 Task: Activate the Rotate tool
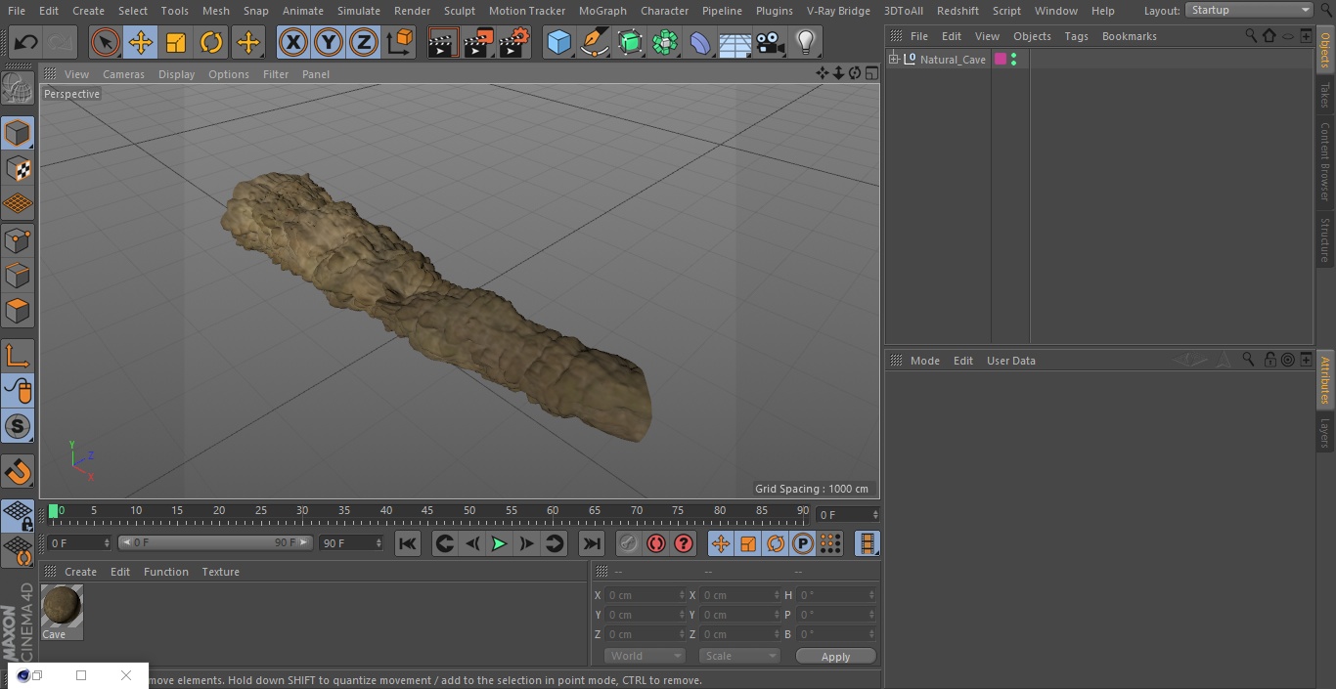[211, 43]
